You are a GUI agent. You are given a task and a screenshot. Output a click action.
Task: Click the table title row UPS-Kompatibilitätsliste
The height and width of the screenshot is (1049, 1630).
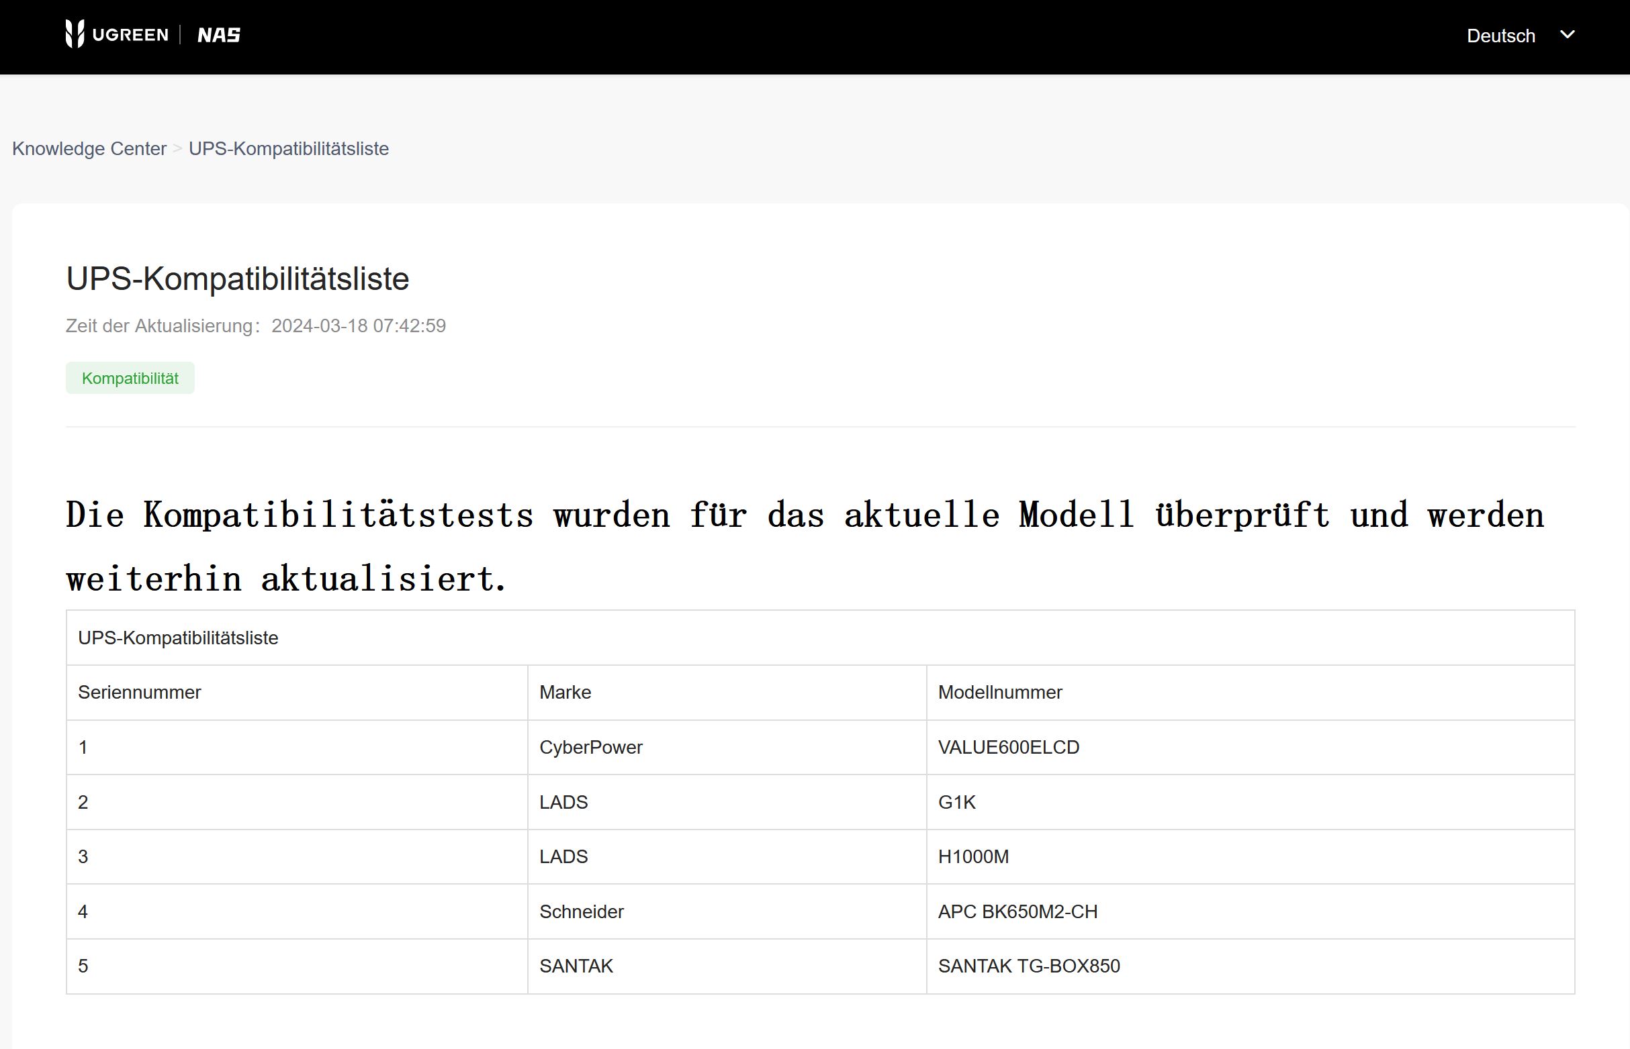(179, 638)
